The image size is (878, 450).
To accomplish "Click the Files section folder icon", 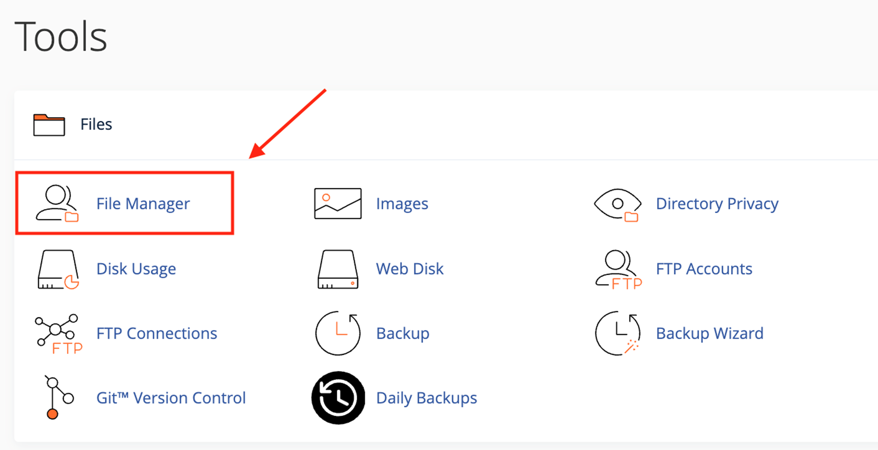I will click(x=49, y=125).
